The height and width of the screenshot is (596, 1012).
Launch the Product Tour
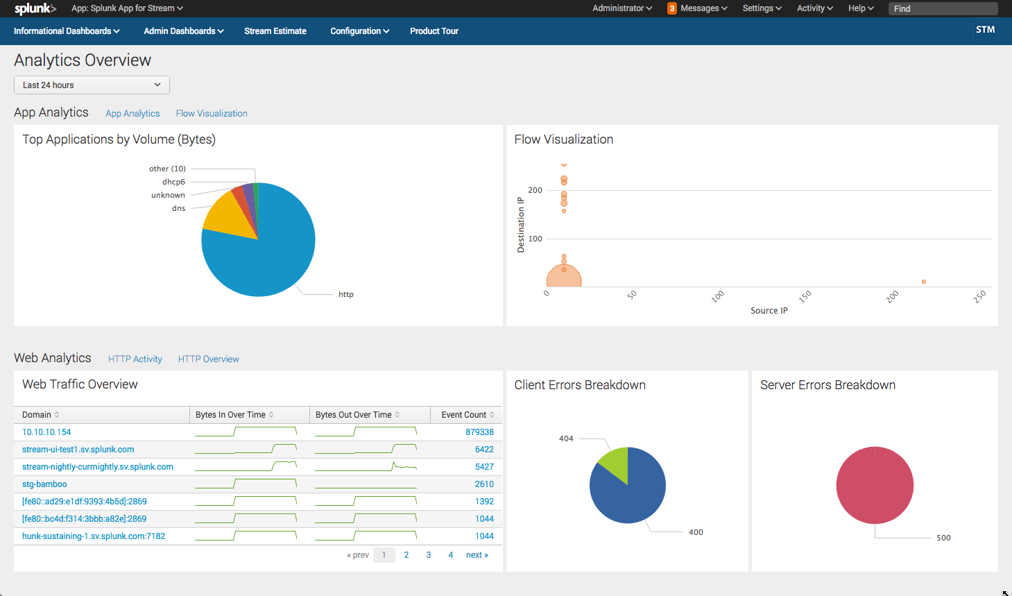click(434, 31)
